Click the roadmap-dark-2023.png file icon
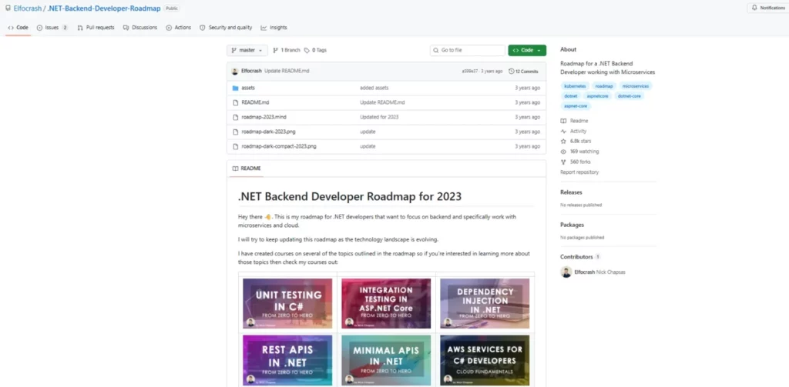This screenshot has width=789, height=387. pos(235,132)
